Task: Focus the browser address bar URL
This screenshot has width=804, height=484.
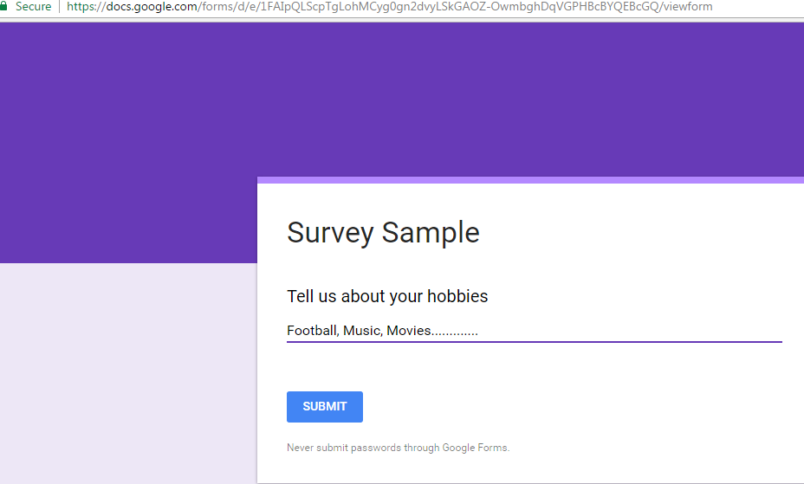Action: [x=389, y=7]
